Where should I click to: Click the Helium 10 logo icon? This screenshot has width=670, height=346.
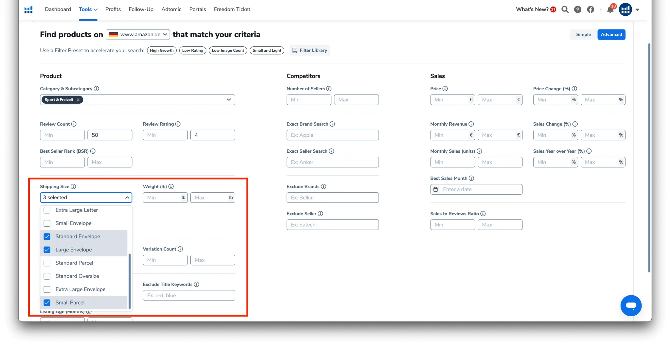pyautogui.click(x=28, y=9)
